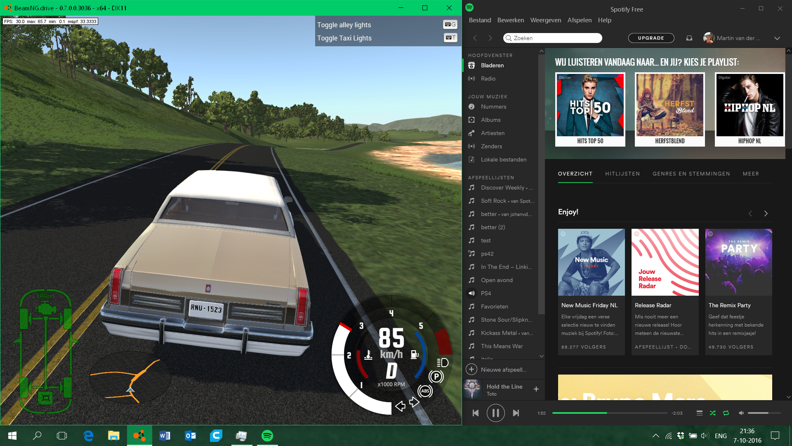Show next Enjoy! carousel items
The height and width of the screenshot is (446, 792).
pos(766,214)
